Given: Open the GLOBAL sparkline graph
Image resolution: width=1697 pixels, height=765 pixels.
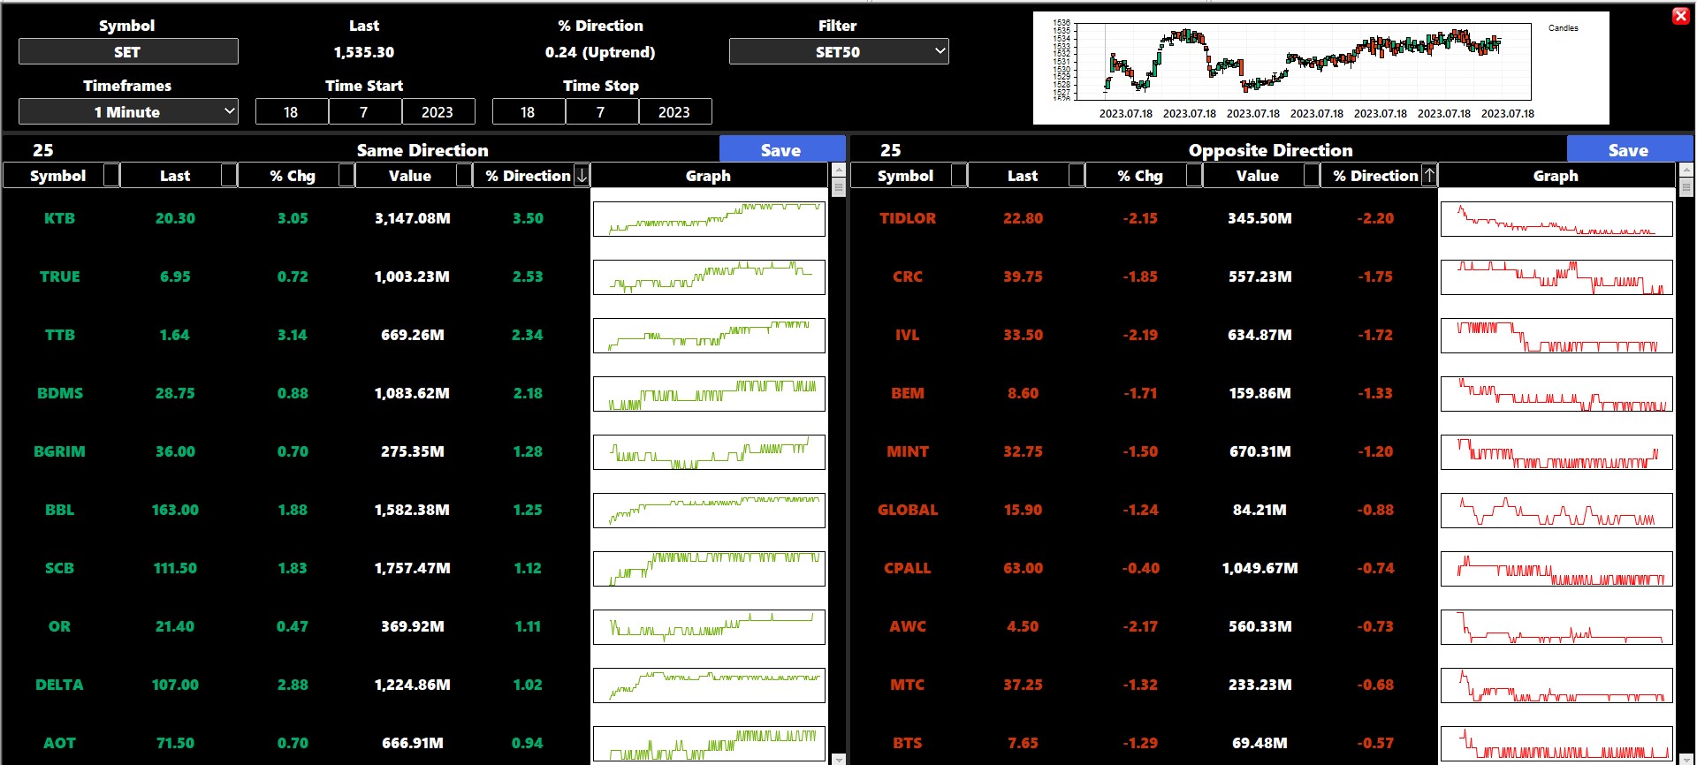Looking at the screenshot, I should pyautogui.click(x=1556, y=511).
